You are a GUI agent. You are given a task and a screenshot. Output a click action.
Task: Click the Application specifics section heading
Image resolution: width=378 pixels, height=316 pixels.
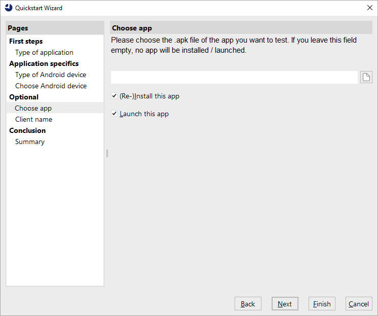point(44,63)
